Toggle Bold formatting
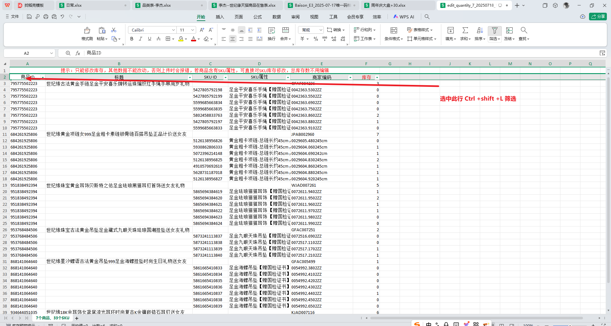Viewport: 611px width, 326px height. coord(132,39)
